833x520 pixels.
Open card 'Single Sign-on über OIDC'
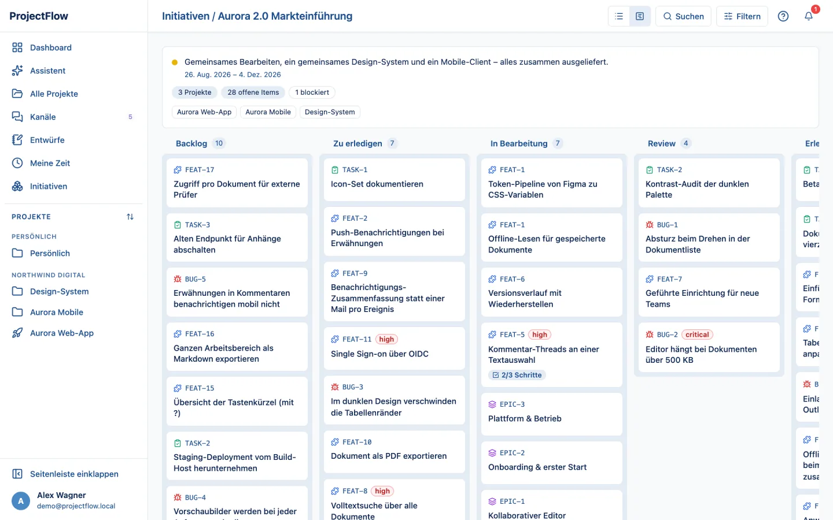pyautogui.click(x=395, y=348)
